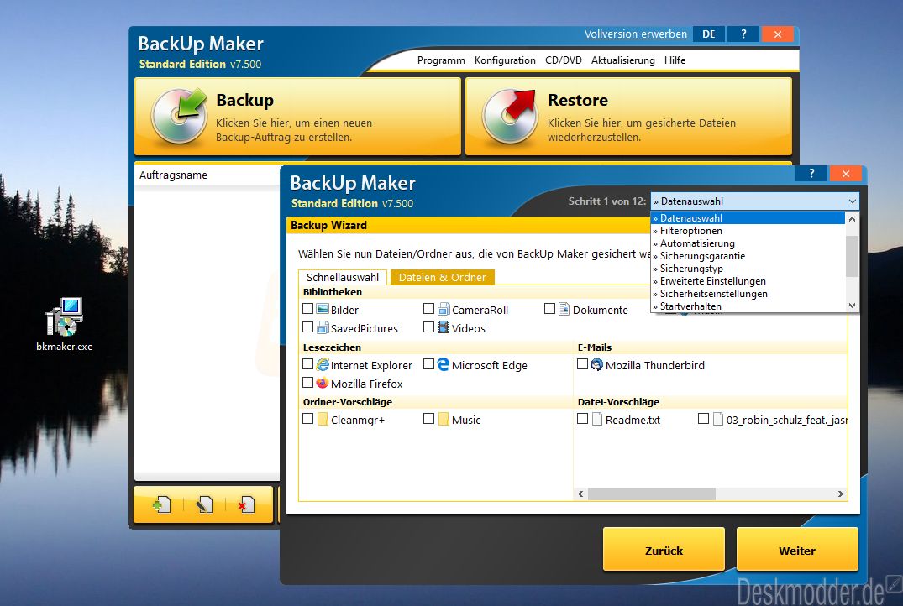Choose Sicherungsgarantie from the step list
Image resolution: width=903 pixels, height=606 pixels.
pos(748,256)
